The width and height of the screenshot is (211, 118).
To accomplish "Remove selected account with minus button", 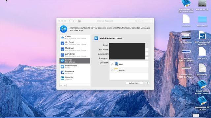I will point(65,85).
